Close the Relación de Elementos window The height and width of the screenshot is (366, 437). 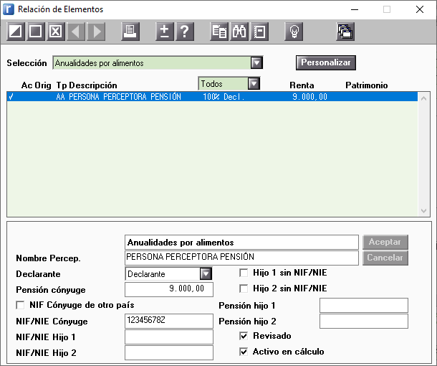(420, 9)
